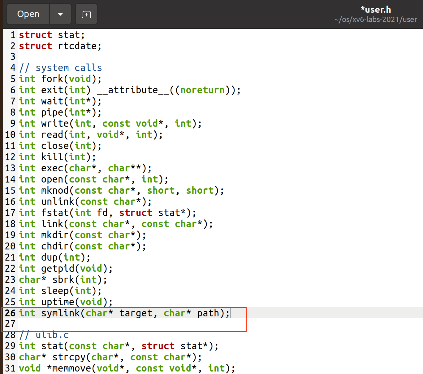This screenshot has width=423, height=374.
Task: Click the noreturn attribute on the exit line
Action: coord(203,90)
